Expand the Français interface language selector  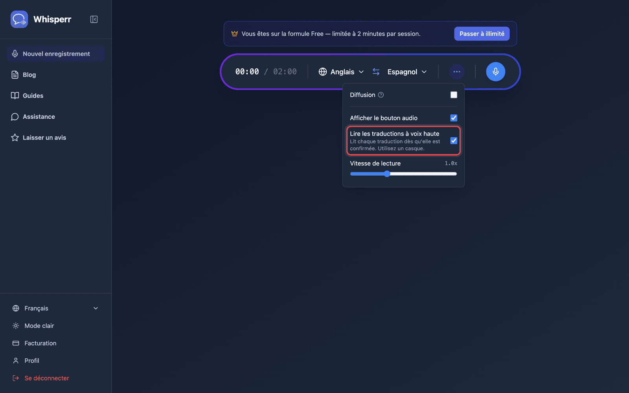click(55, 309)
